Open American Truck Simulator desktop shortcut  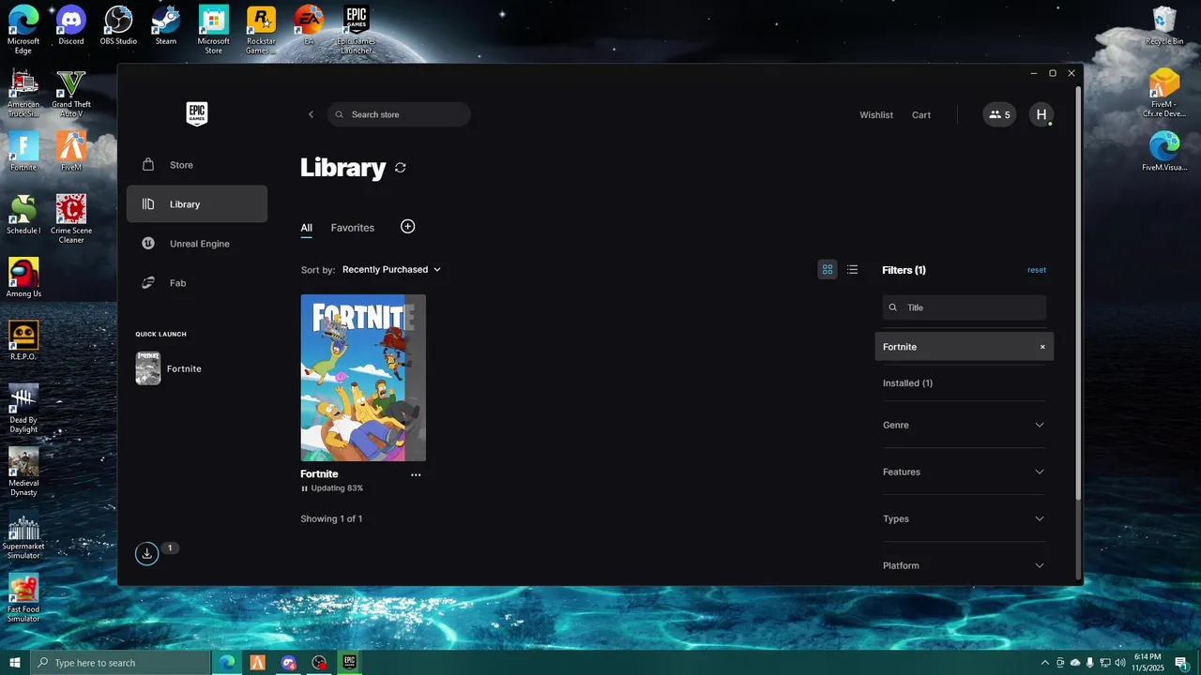[x=23, y=94]
